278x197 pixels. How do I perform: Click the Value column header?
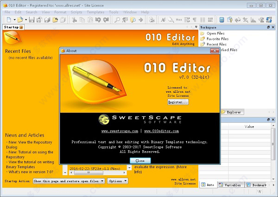(249, 127)
